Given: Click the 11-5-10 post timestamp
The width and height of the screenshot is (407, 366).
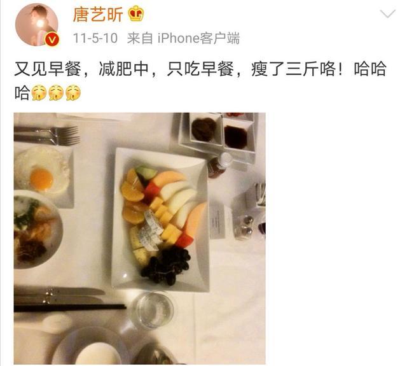Looking at the screenshot, I should tap(95, 38).
